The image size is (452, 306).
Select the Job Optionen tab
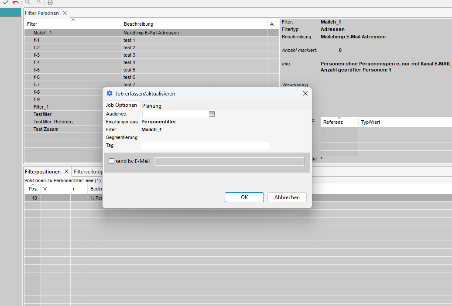pos(121,105)
